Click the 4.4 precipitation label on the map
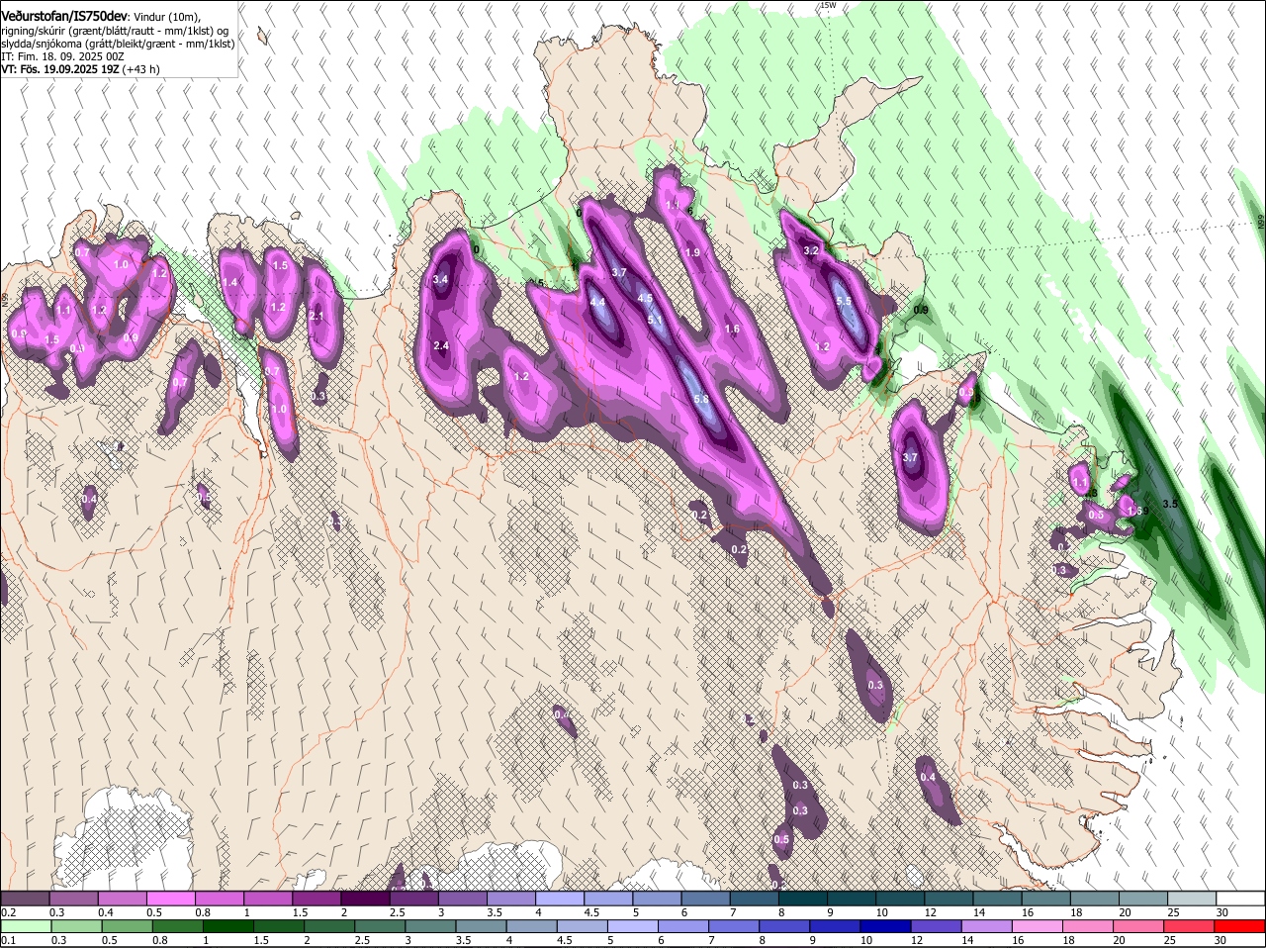This screenshot has height=948, width=1266. (x=597, y=303)
